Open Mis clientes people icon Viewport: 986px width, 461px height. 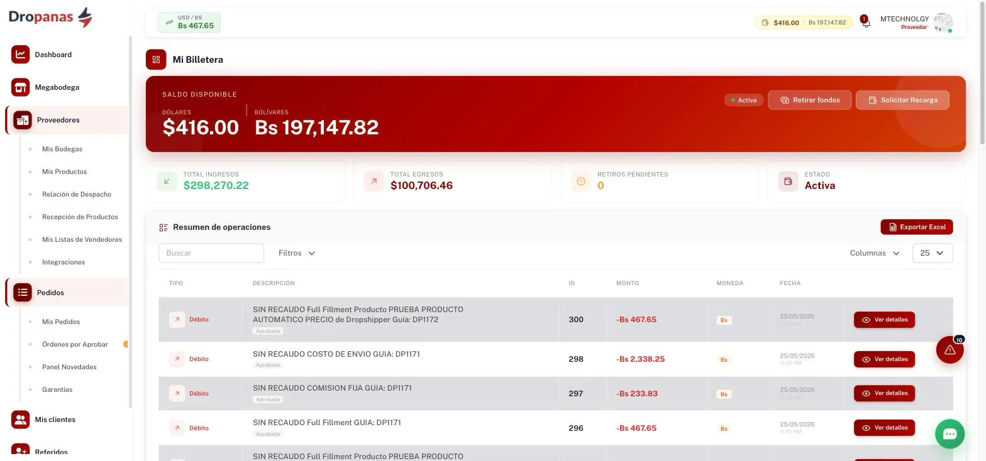pyautogui.click(x=20, y=420)
